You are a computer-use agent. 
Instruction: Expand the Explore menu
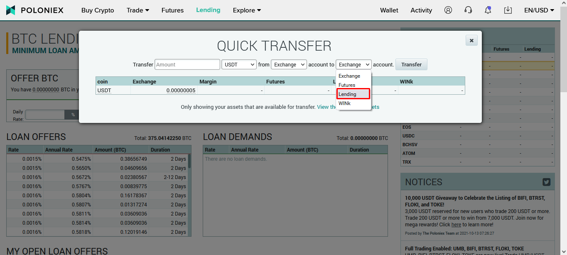247,10
